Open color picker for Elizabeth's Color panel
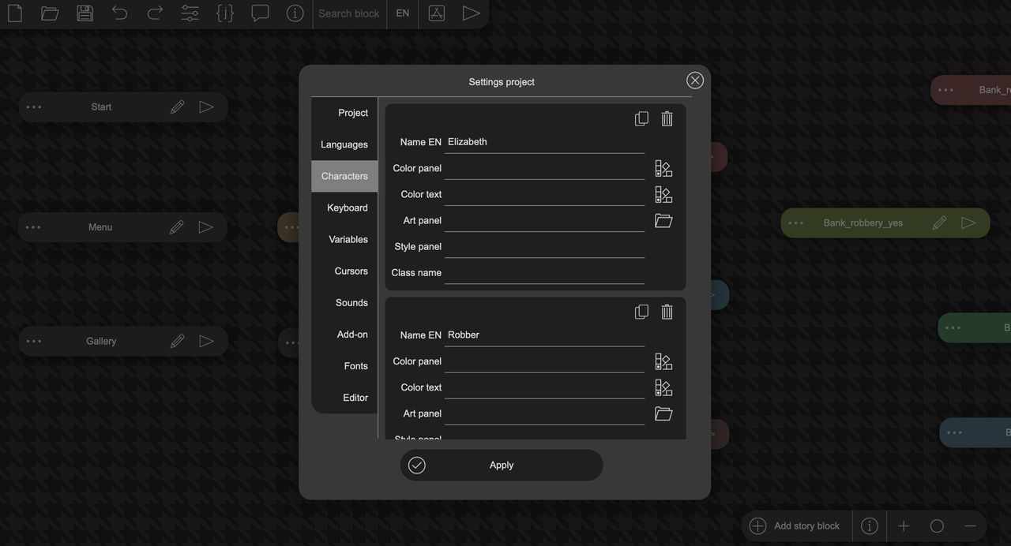Image resolution: width=1011 pixels, height=546 pixels. 663,168
